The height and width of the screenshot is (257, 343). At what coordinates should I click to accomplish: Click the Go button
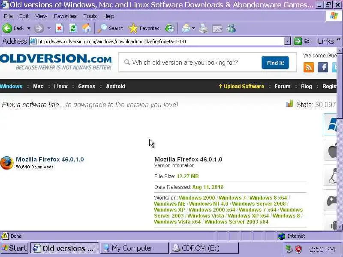(x=302, y=41)
